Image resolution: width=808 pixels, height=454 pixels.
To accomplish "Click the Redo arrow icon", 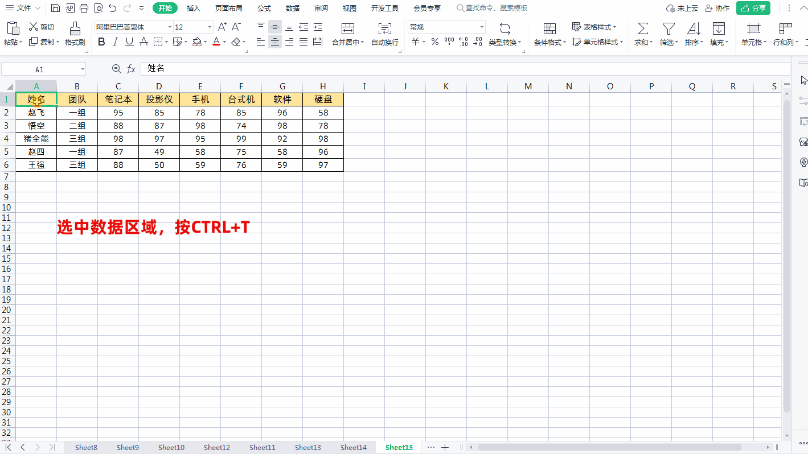I will pyautogui.click(x=127, y=8).
